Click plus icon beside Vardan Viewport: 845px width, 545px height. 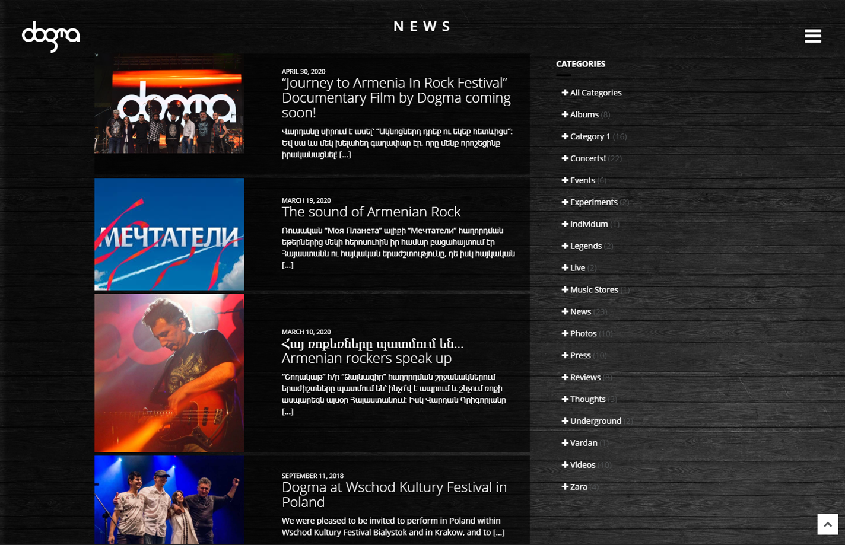(565, 444)
